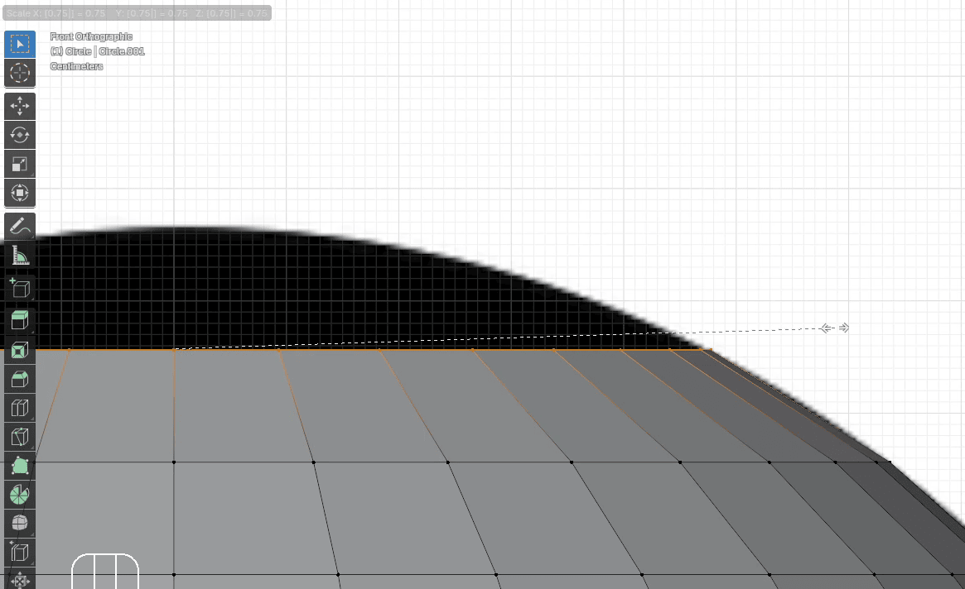Choose the Extrude Region tool

tap(20, 321)
